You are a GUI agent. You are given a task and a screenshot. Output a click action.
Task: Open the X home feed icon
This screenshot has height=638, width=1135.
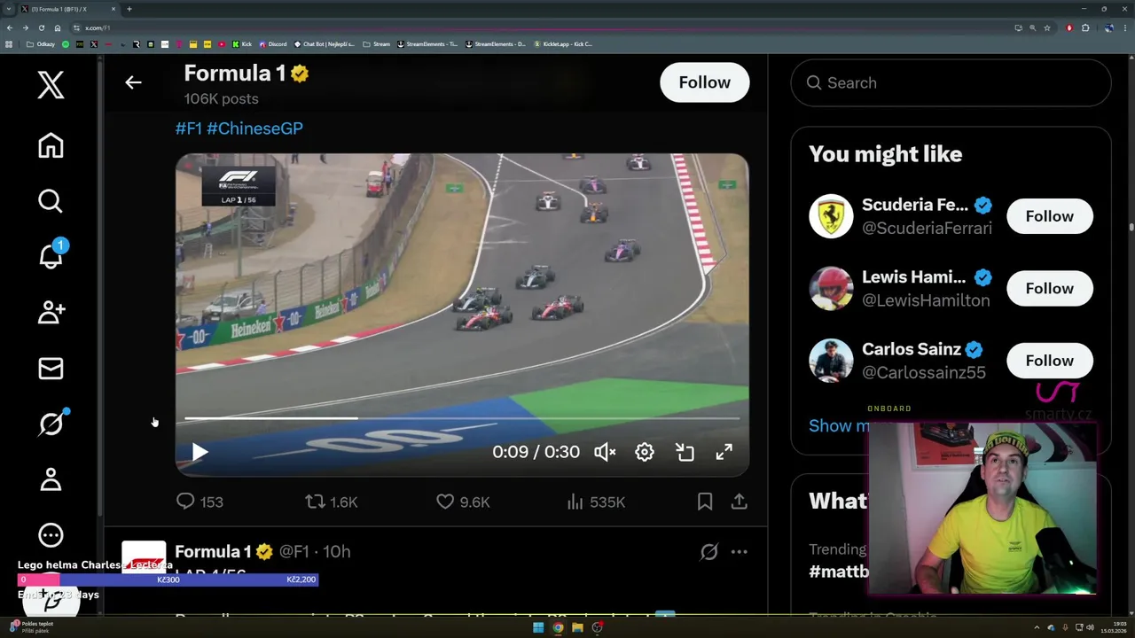51,145
